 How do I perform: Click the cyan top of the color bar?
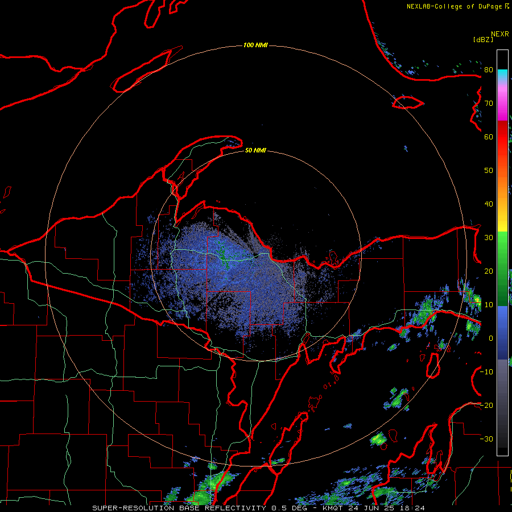(502, 75)
